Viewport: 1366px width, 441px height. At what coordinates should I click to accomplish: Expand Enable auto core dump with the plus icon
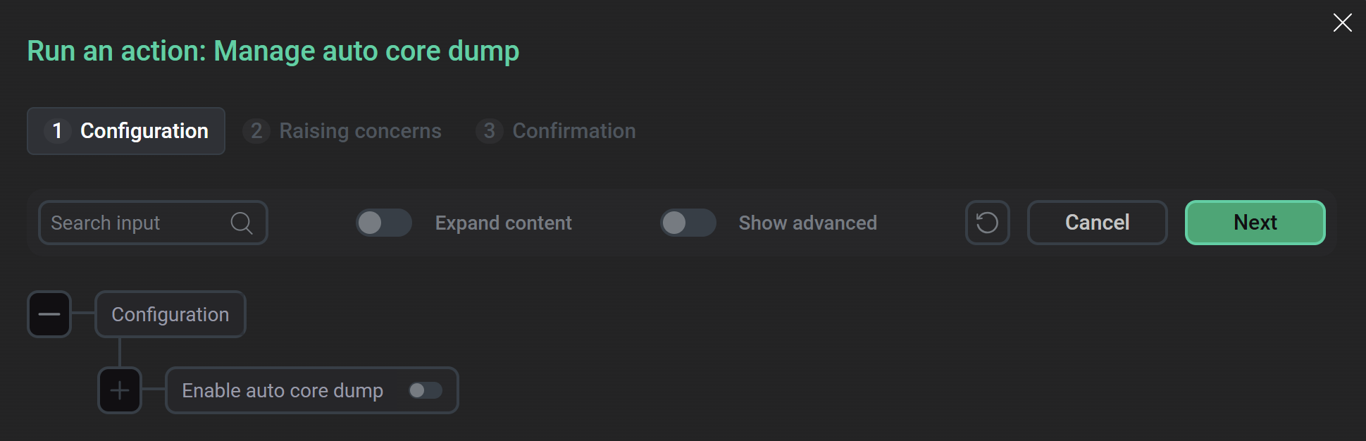(x=120, y=390)
